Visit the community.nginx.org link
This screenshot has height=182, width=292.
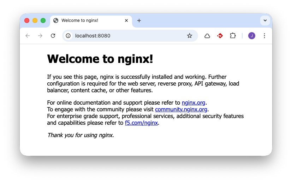tap(181, 109)
